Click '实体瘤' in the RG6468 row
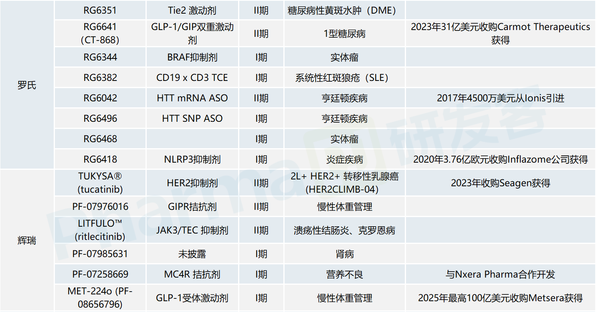This screenshot has height=312, width=596. click(x=344, y=139)
